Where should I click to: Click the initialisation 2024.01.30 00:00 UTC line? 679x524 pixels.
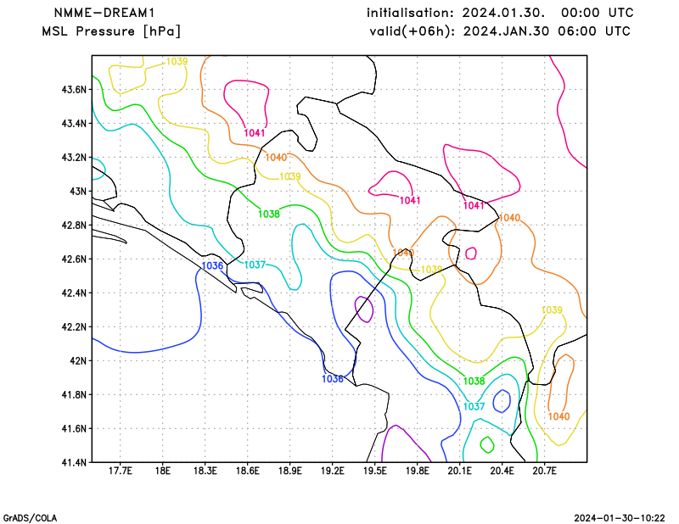[x=500, y=13]
